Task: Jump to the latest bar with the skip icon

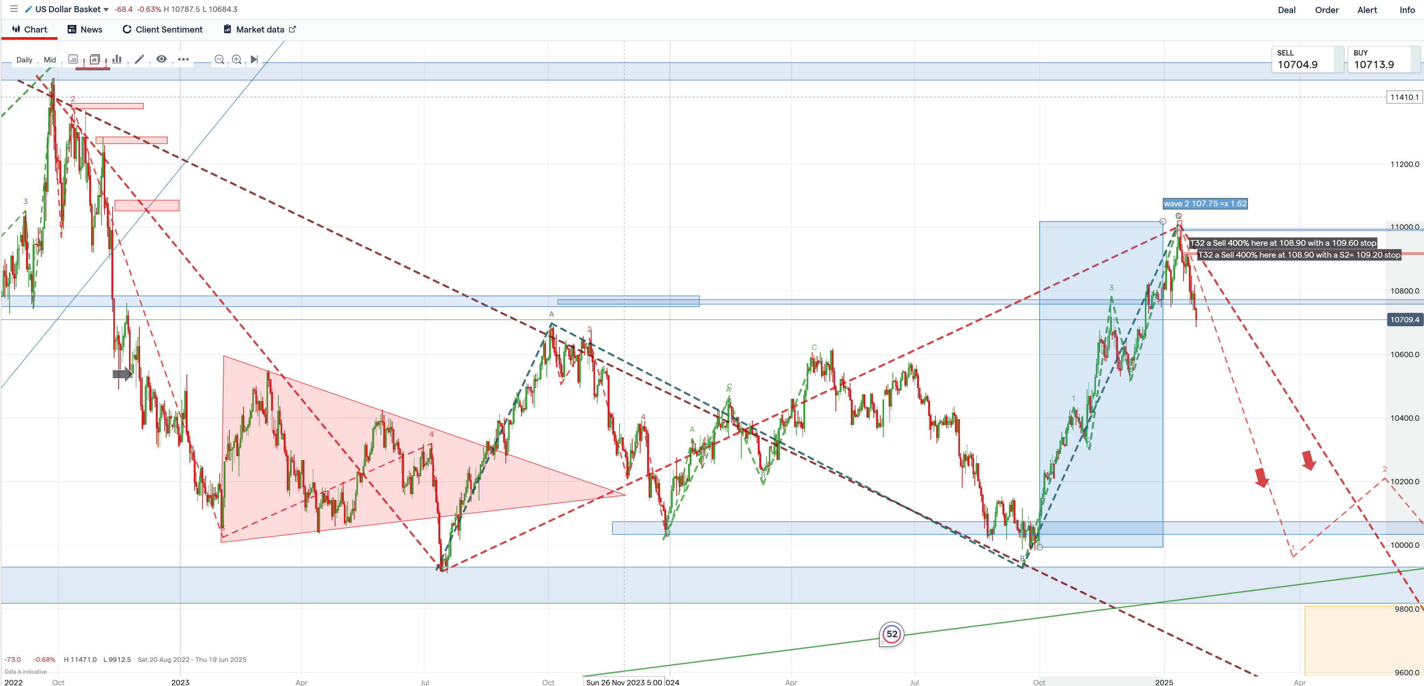Action: pos(254,59)
